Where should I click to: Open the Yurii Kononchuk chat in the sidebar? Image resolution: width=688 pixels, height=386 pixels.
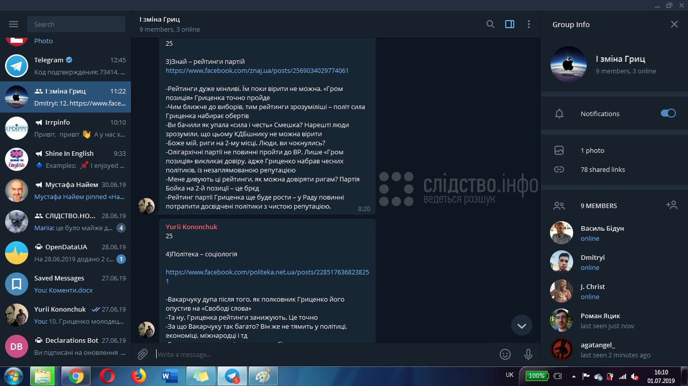65,315
